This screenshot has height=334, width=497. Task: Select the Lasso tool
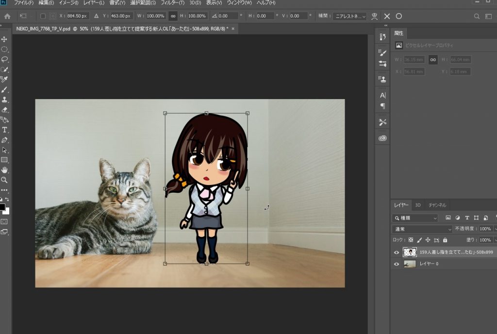(x=5, y=59)
